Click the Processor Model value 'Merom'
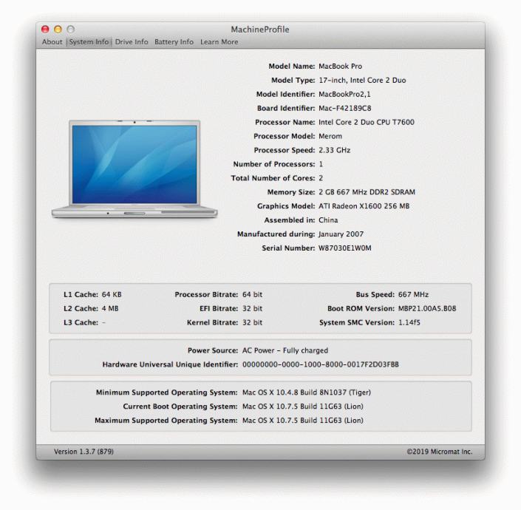Viewport: 521px width, 510px height. (x=330, y=136)
